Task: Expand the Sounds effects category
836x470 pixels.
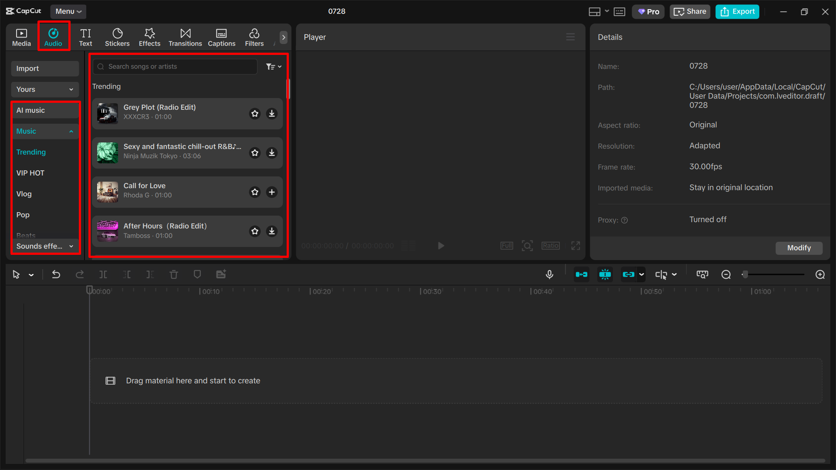Action: (45, 246)
